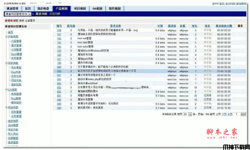This screenshot has height=150, width=250.
Task: Switch to the 首页 top tab
Action: (28, 9)
